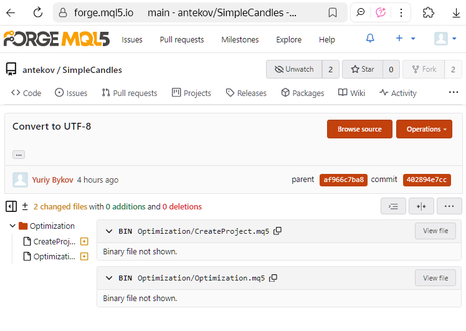Switch to the Releases tab
Screen dimensions: 466x331
(x=246, y=93)
